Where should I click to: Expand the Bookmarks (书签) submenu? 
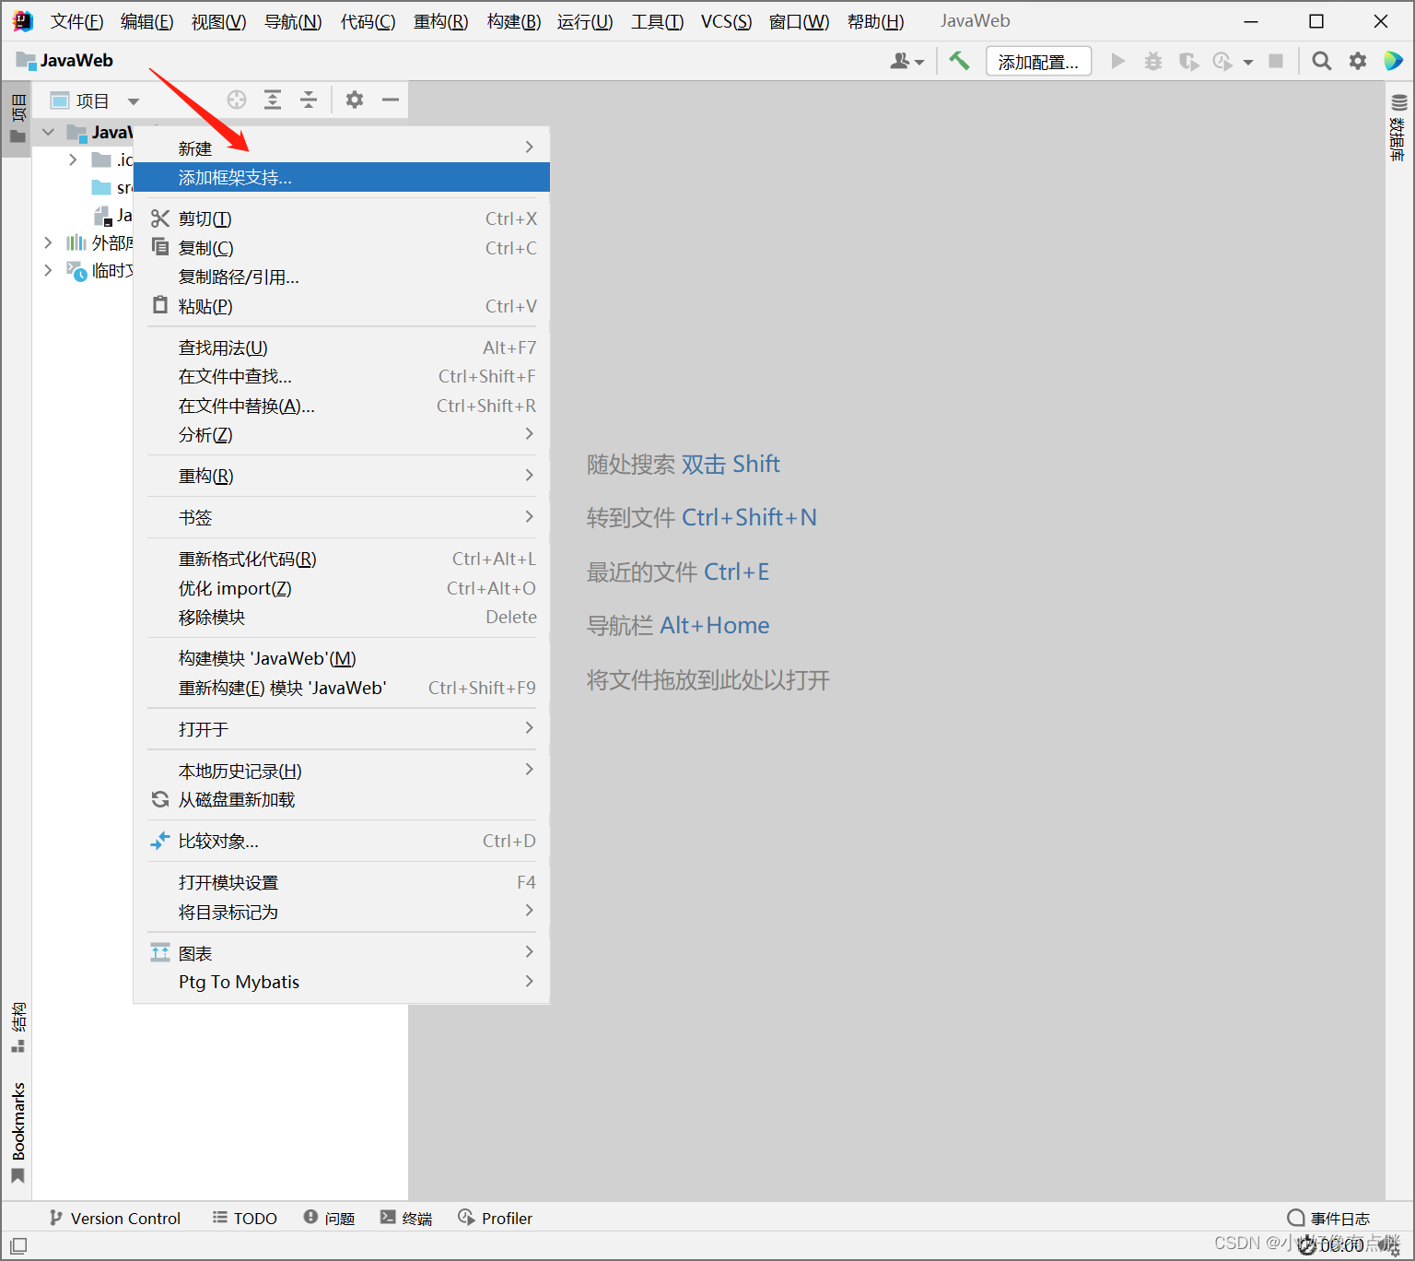pos(342,517)
